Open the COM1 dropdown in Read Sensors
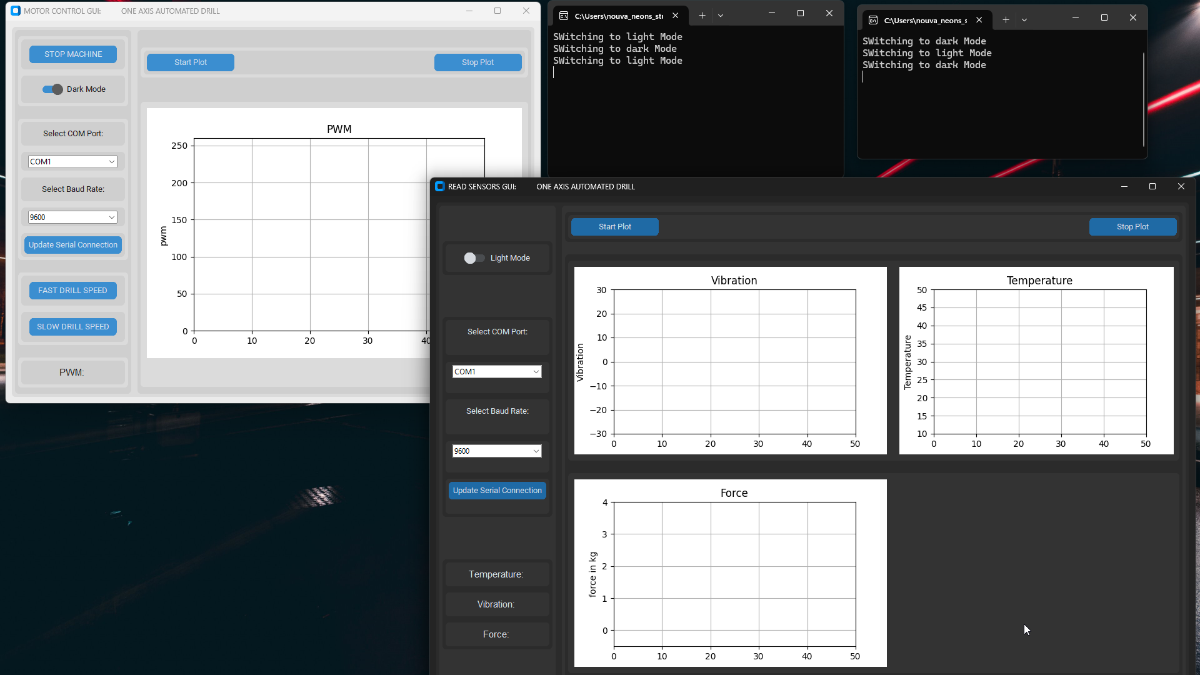The image size is (1200, 675). coord(536,372)
